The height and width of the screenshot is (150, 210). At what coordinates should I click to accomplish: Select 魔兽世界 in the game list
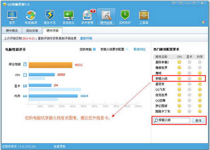pyautogui.click(x=162, y=67)
